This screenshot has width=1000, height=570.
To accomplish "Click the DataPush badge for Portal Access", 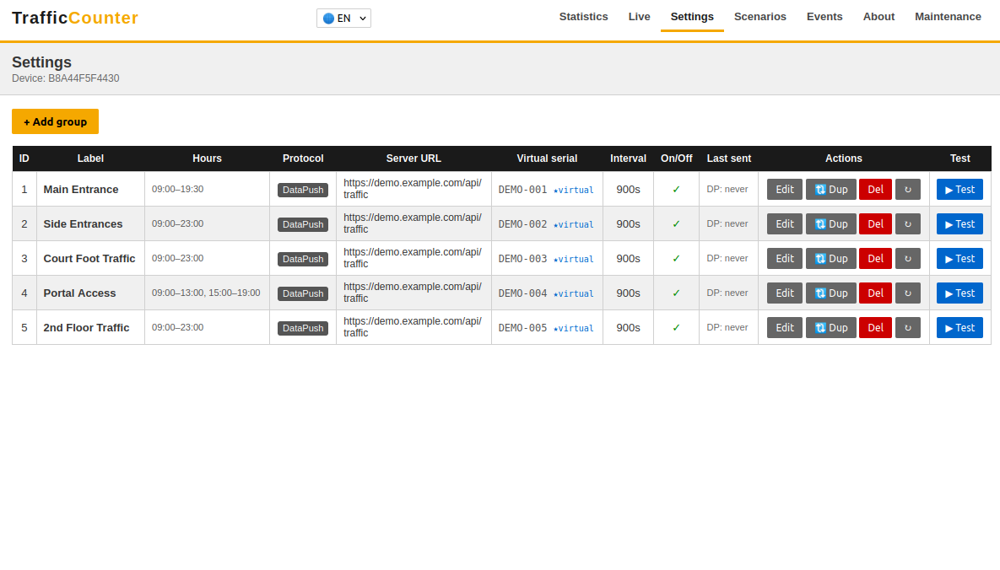I will pos(303,293).
